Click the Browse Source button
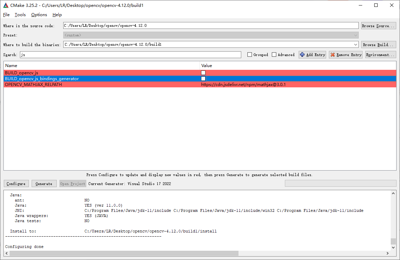The height and width of the screenshot is (260, 400). (379, 26)
